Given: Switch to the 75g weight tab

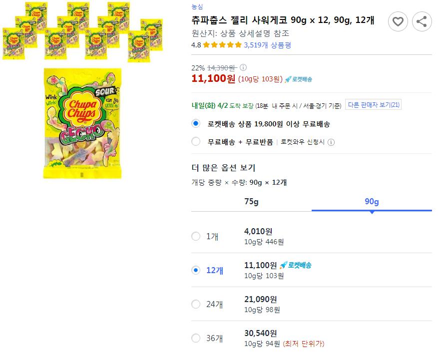Looking at the screenshot, I should pos(251,202).
